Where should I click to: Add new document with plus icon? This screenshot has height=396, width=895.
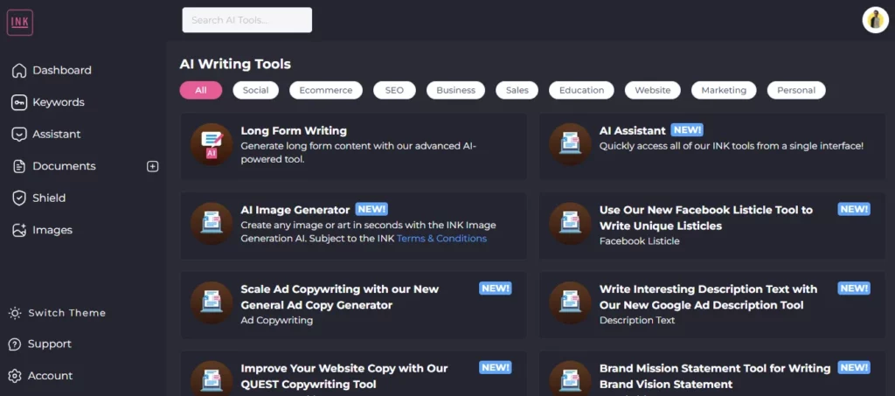[152, 167]
